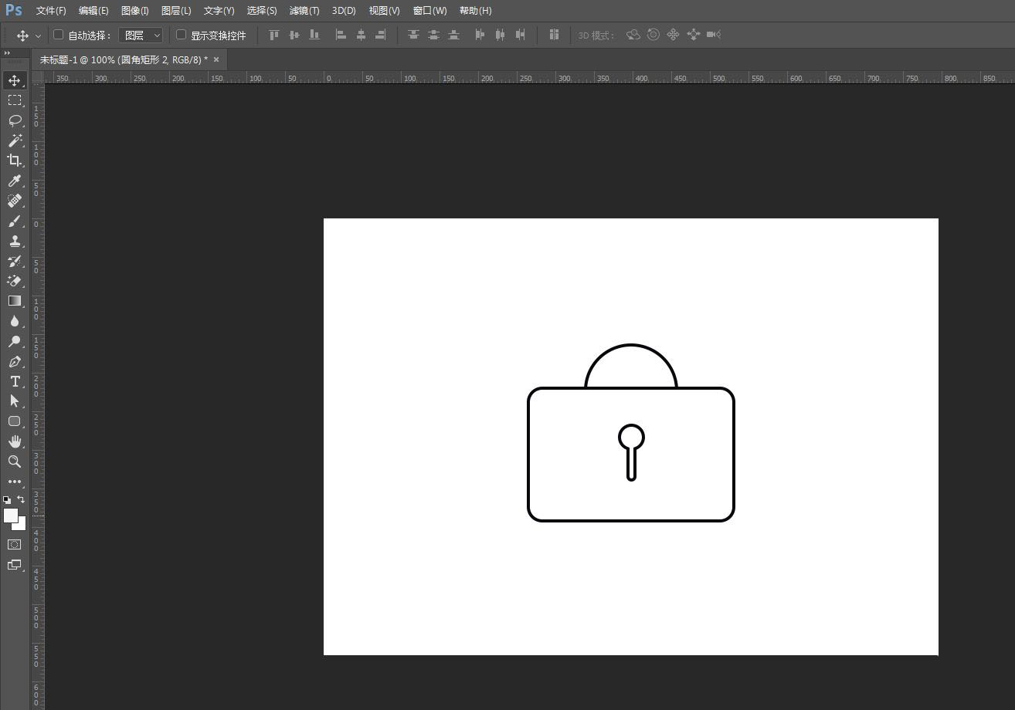
Task: Enable the 自动选择 checkbox
Action: click(58, 35)
